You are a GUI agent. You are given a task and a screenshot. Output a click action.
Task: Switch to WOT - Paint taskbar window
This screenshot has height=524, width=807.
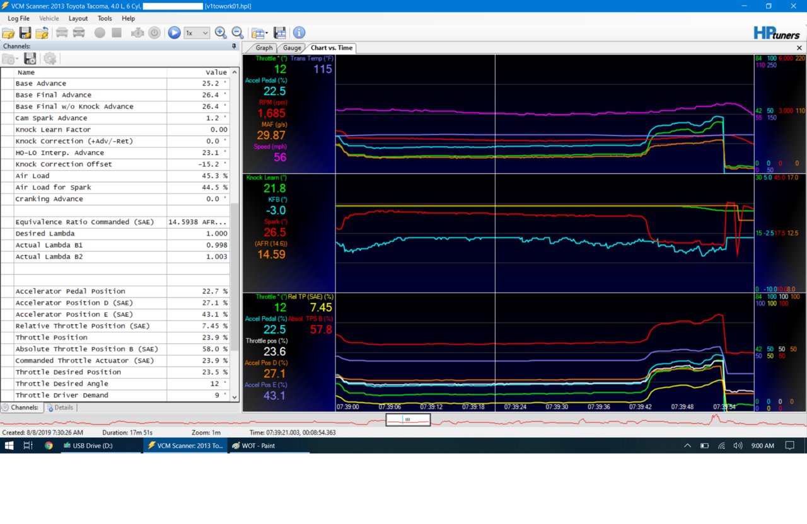pos(268,445)
